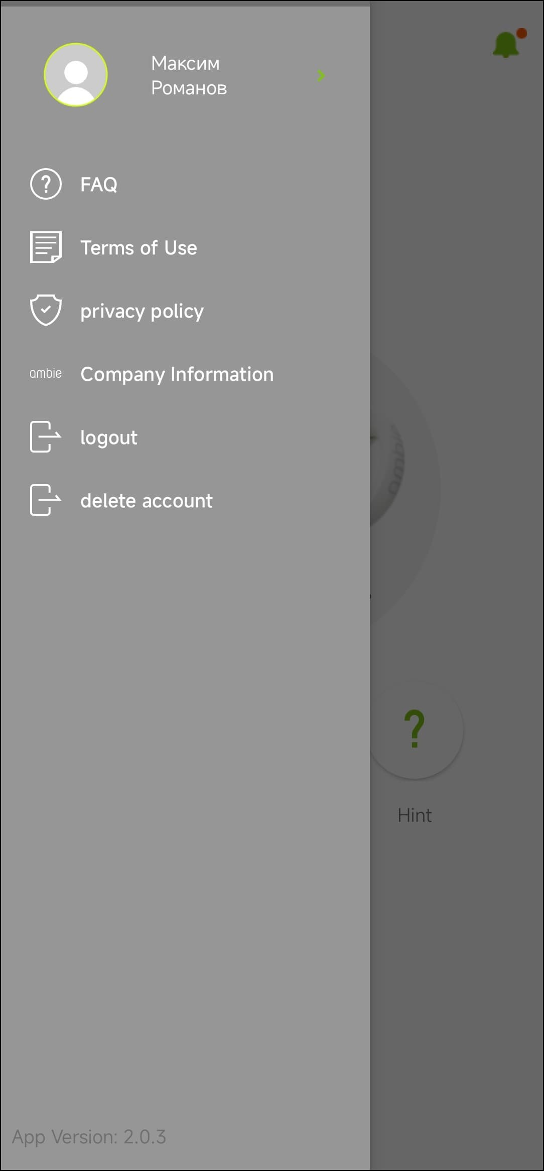The image size is (544, 1171).
Task: Click the privacy policy shield icon
Action: click(x=46, y=311)
